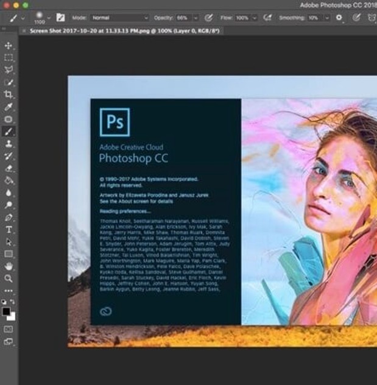Choose the Hand tool
This screenshot has height=385, width=377.
pos(9,266)
